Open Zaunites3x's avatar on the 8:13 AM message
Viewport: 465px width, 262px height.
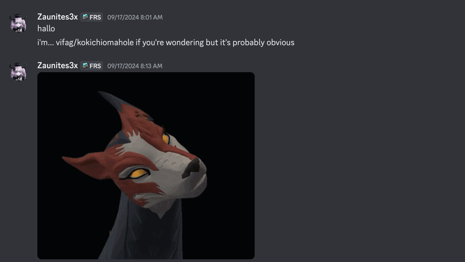pos(18,72)
